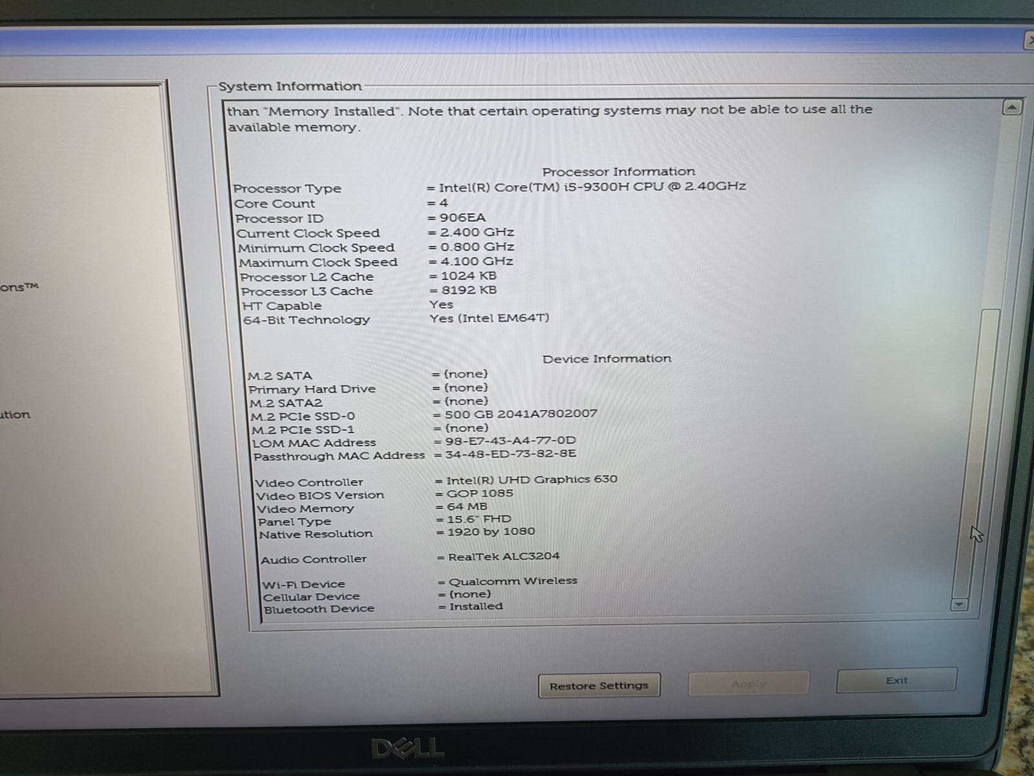Click Bluetooth Device value Installed
Screen dimensions: 1034x776
476,607
